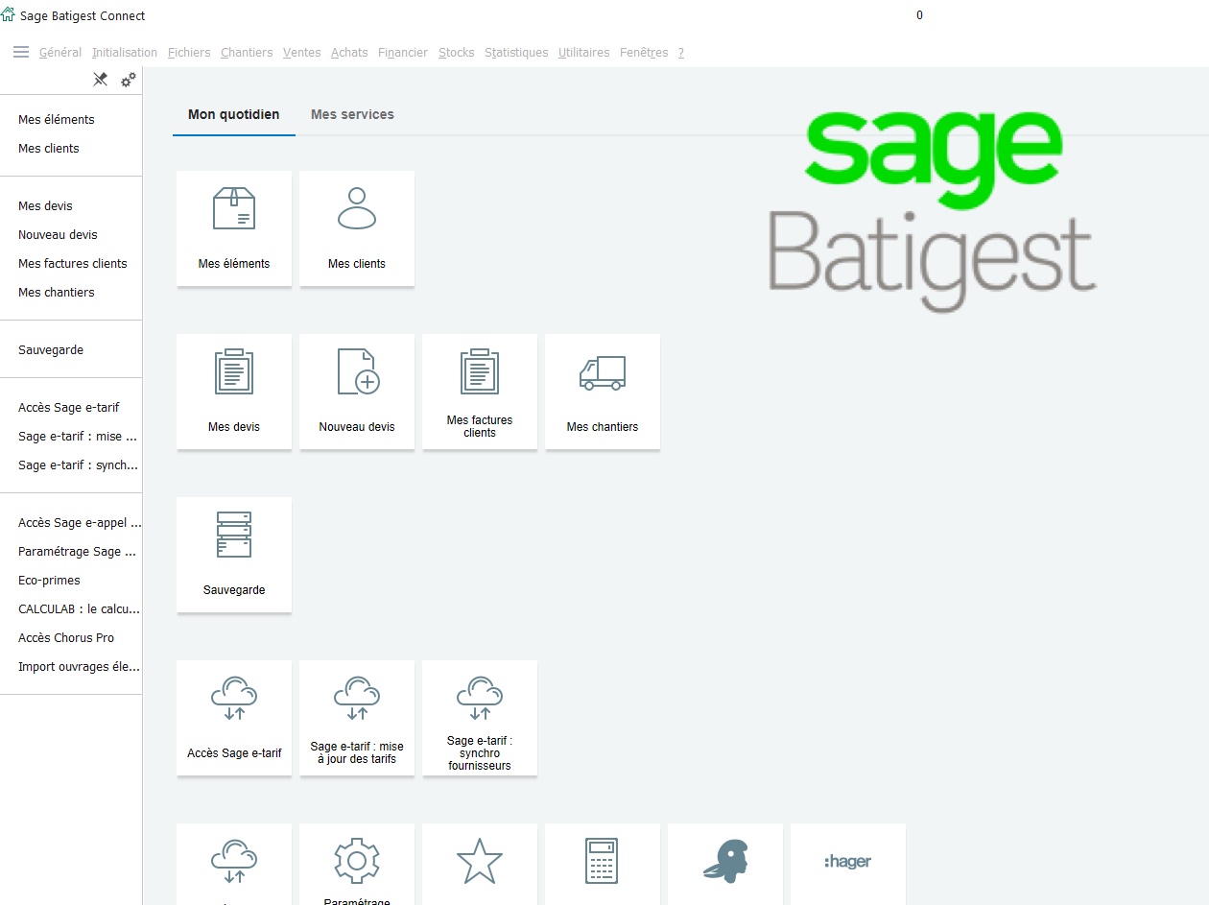Select Nouveau devis in the sidebar
This screenshot has width=1209, height=905.
[x=58, y=235]
